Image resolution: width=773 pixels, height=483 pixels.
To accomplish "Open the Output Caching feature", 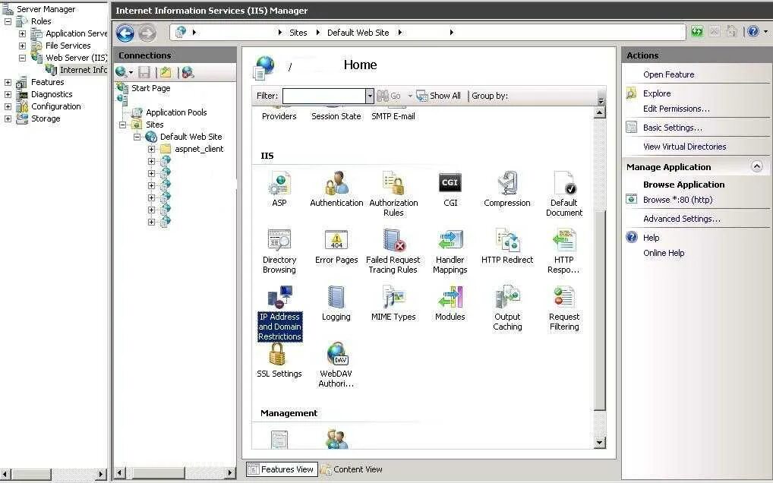I will 506,308.
